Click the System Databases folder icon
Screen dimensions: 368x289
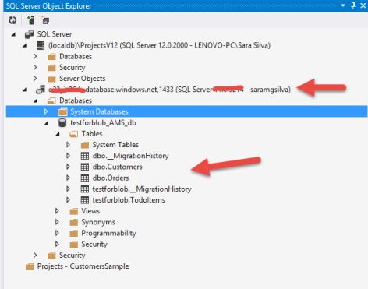click(x=62, y=112)
